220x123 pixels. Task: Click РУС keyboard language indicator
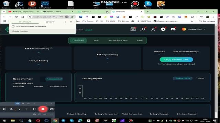point(196,121)
